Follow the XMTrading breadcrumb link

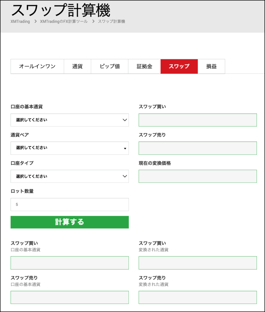[20, 21]
